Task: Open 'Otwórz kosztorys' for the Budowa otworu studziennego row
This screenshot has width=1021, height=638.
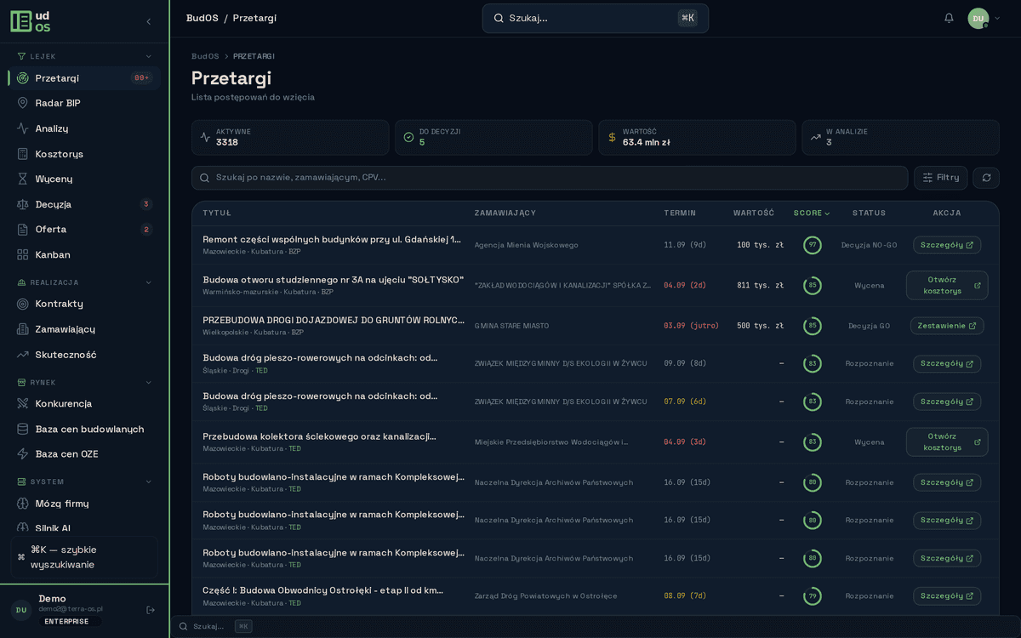Action: tap(947, 285)
